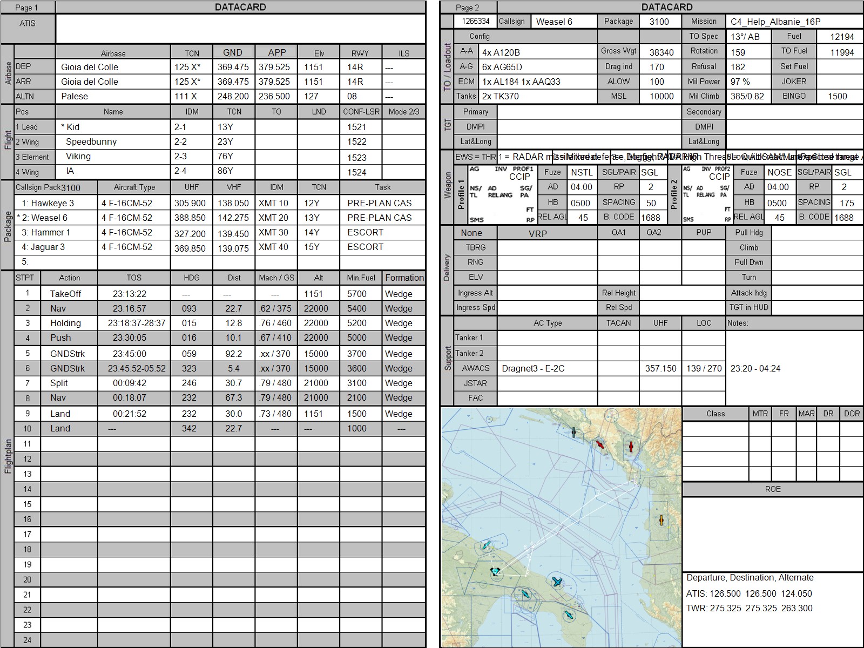Switch to the Page 1 label
Screen dimensions: 864x648
27,8
